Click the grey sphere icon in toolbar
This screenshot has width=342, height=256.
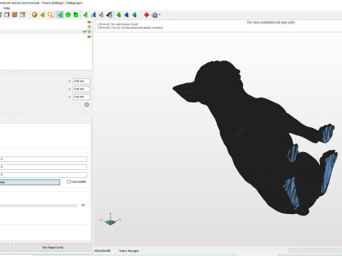(34, 15)
